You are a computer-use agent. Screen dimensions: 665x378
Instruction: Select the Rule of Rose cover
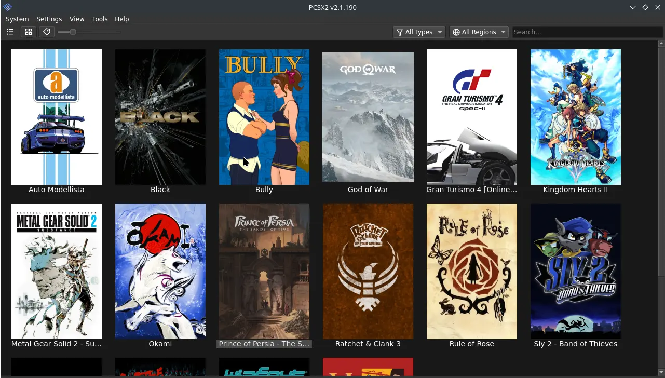[472, 271]
